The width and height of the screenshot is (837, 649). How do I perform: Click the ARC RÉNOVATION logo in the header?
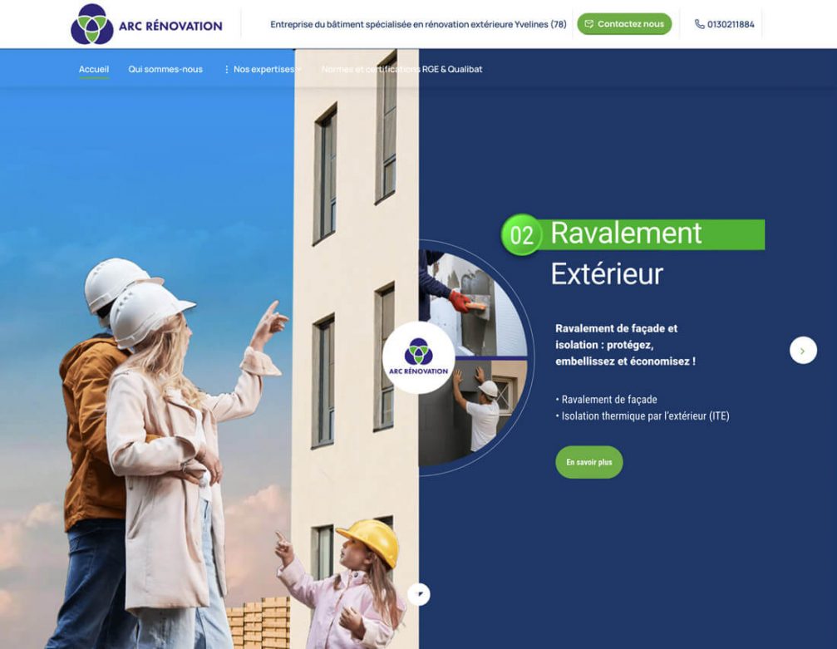[x=146, y=25]
